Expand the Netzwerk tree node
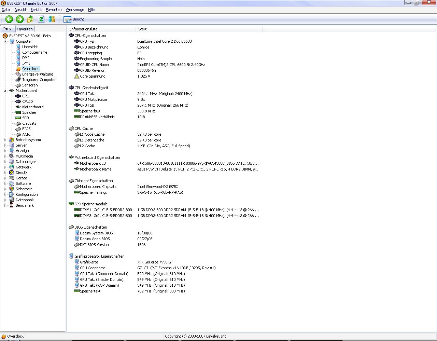437x341 pixels. click(5, 167)
